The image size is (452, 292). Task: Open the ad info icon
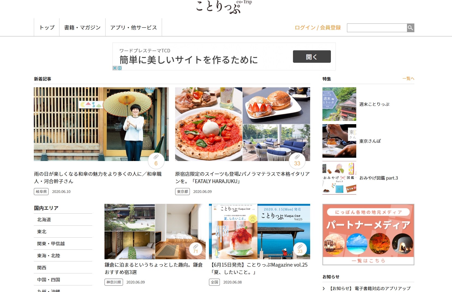pyautogui.click(x=119, y=68)
